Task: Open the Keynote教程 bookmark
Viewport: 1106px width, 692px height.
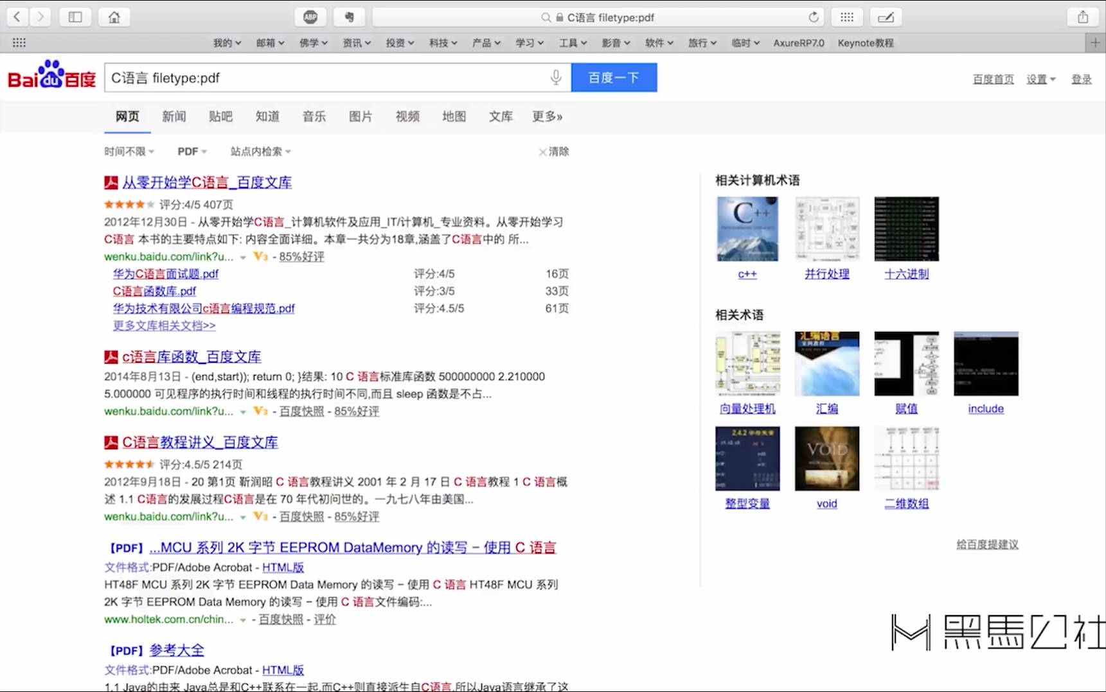Action: (866, 43)
